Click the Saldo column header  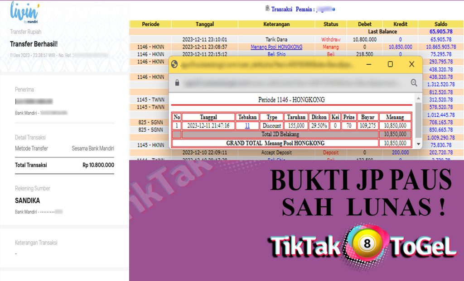(x=440, y=24)
